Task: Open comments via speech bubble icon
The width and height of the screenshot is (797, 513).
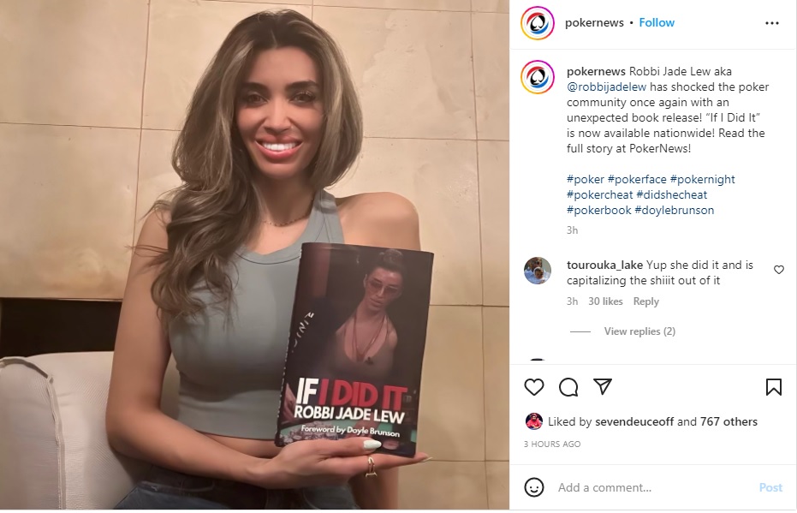Action: 568,387
